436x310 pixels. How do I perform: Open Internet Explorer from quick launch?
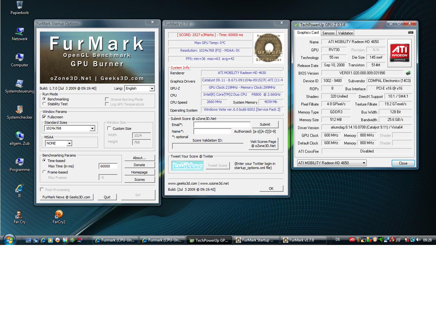click(43, 240)
